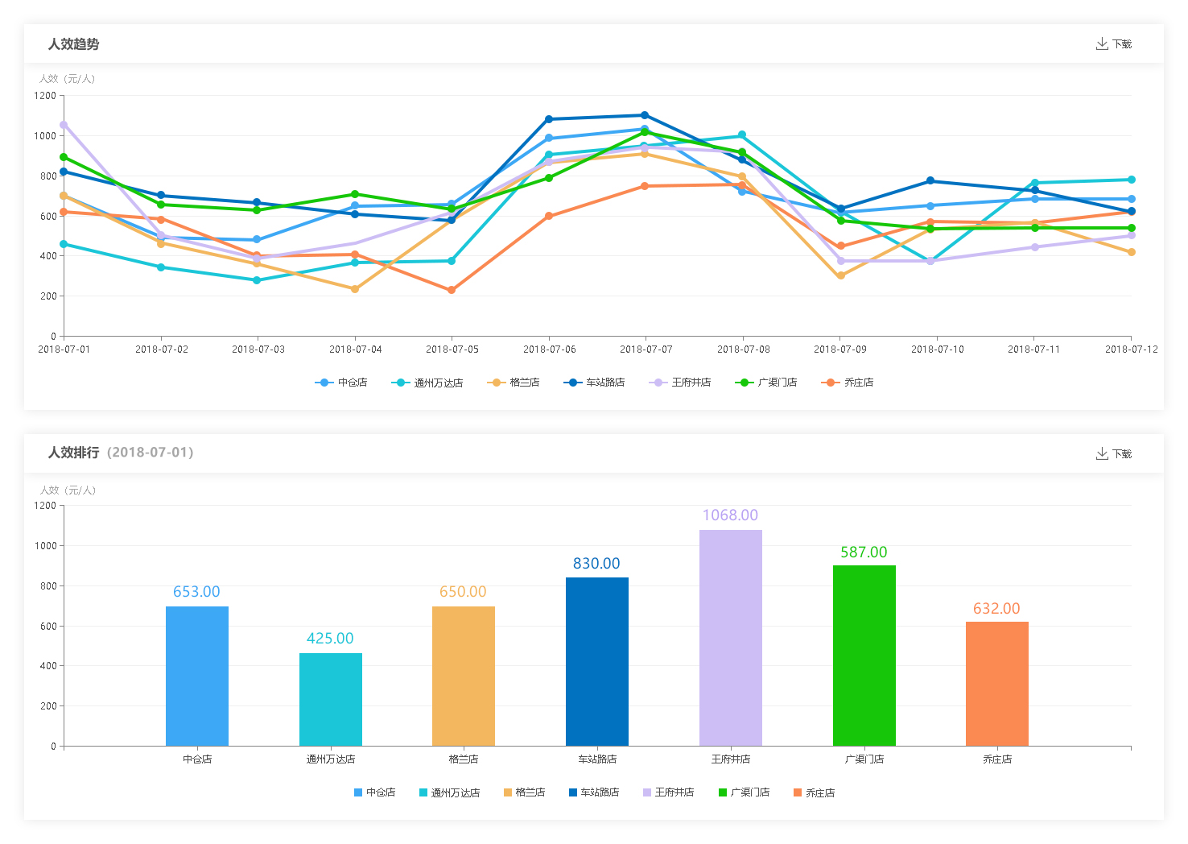Click 格兰店 label under bar chart axis
This screenshot has height=844, width=1188.
pyautogui.click(x=464, y=759)
